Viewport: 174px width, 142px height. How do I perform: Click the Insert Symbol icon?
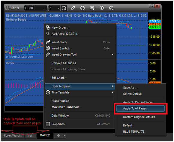coord(48,48)
